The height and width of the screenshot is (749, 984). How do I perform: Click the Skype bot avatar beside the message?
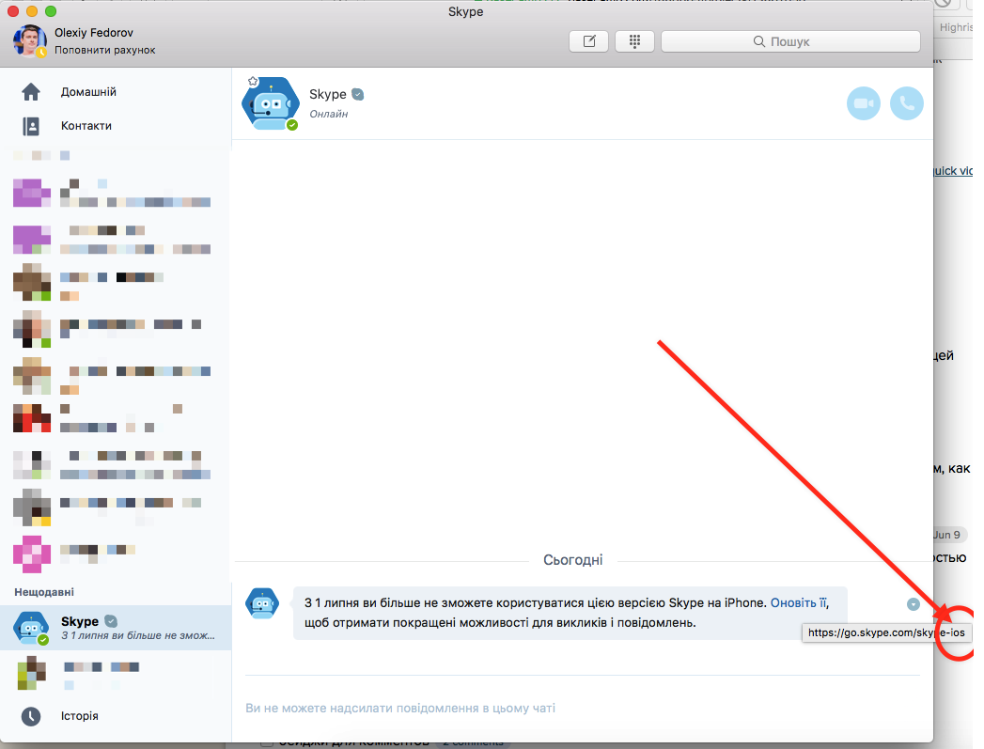point(261,603)
